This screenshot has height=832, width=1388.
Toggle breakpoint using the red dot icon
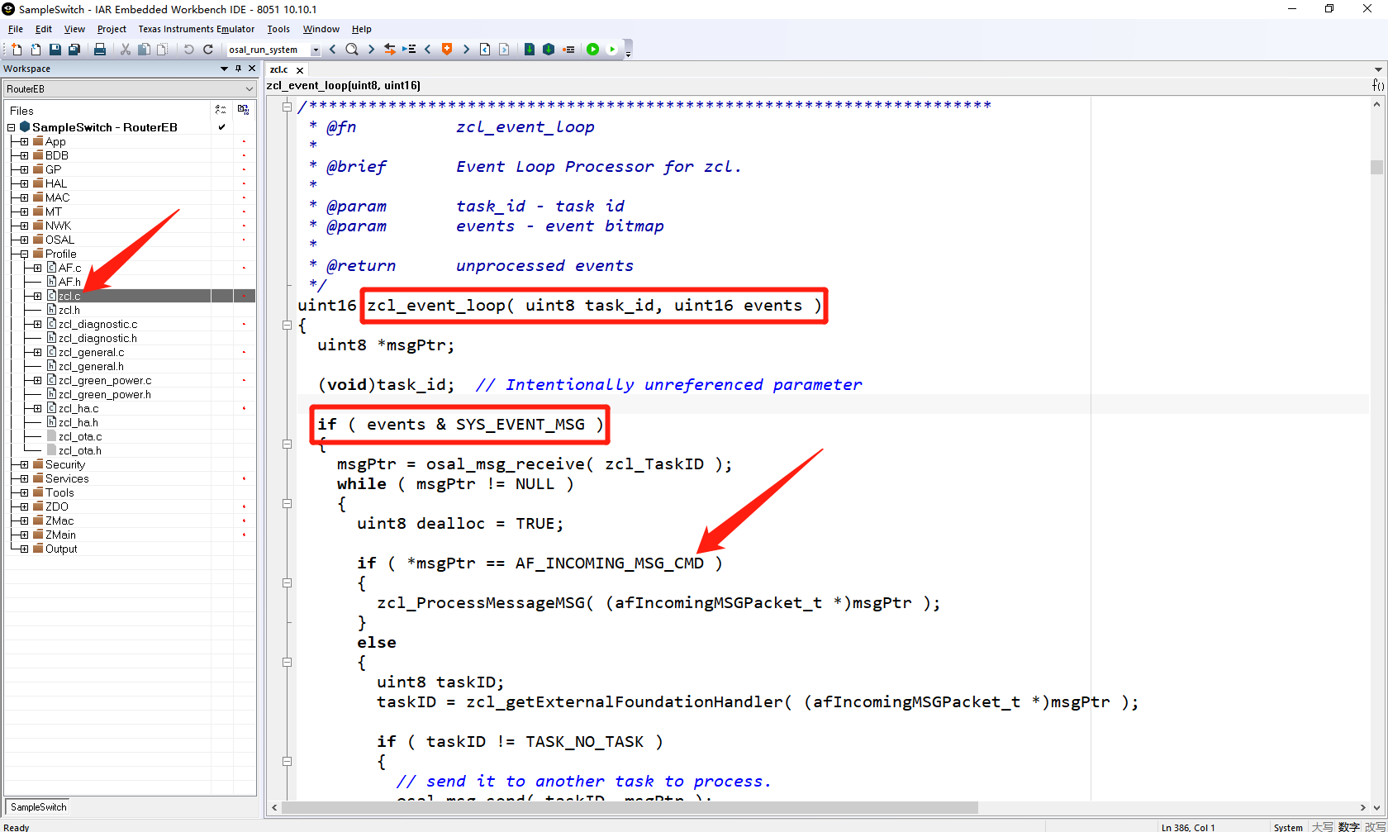568,50
